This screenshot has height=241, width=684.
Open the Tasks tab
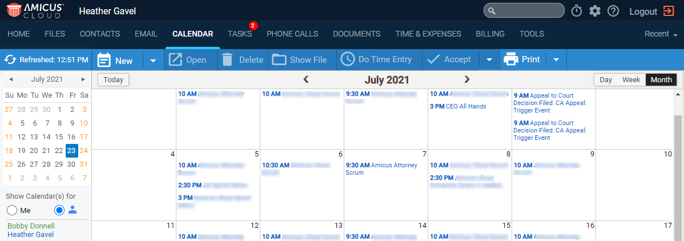tap(239, 34)
